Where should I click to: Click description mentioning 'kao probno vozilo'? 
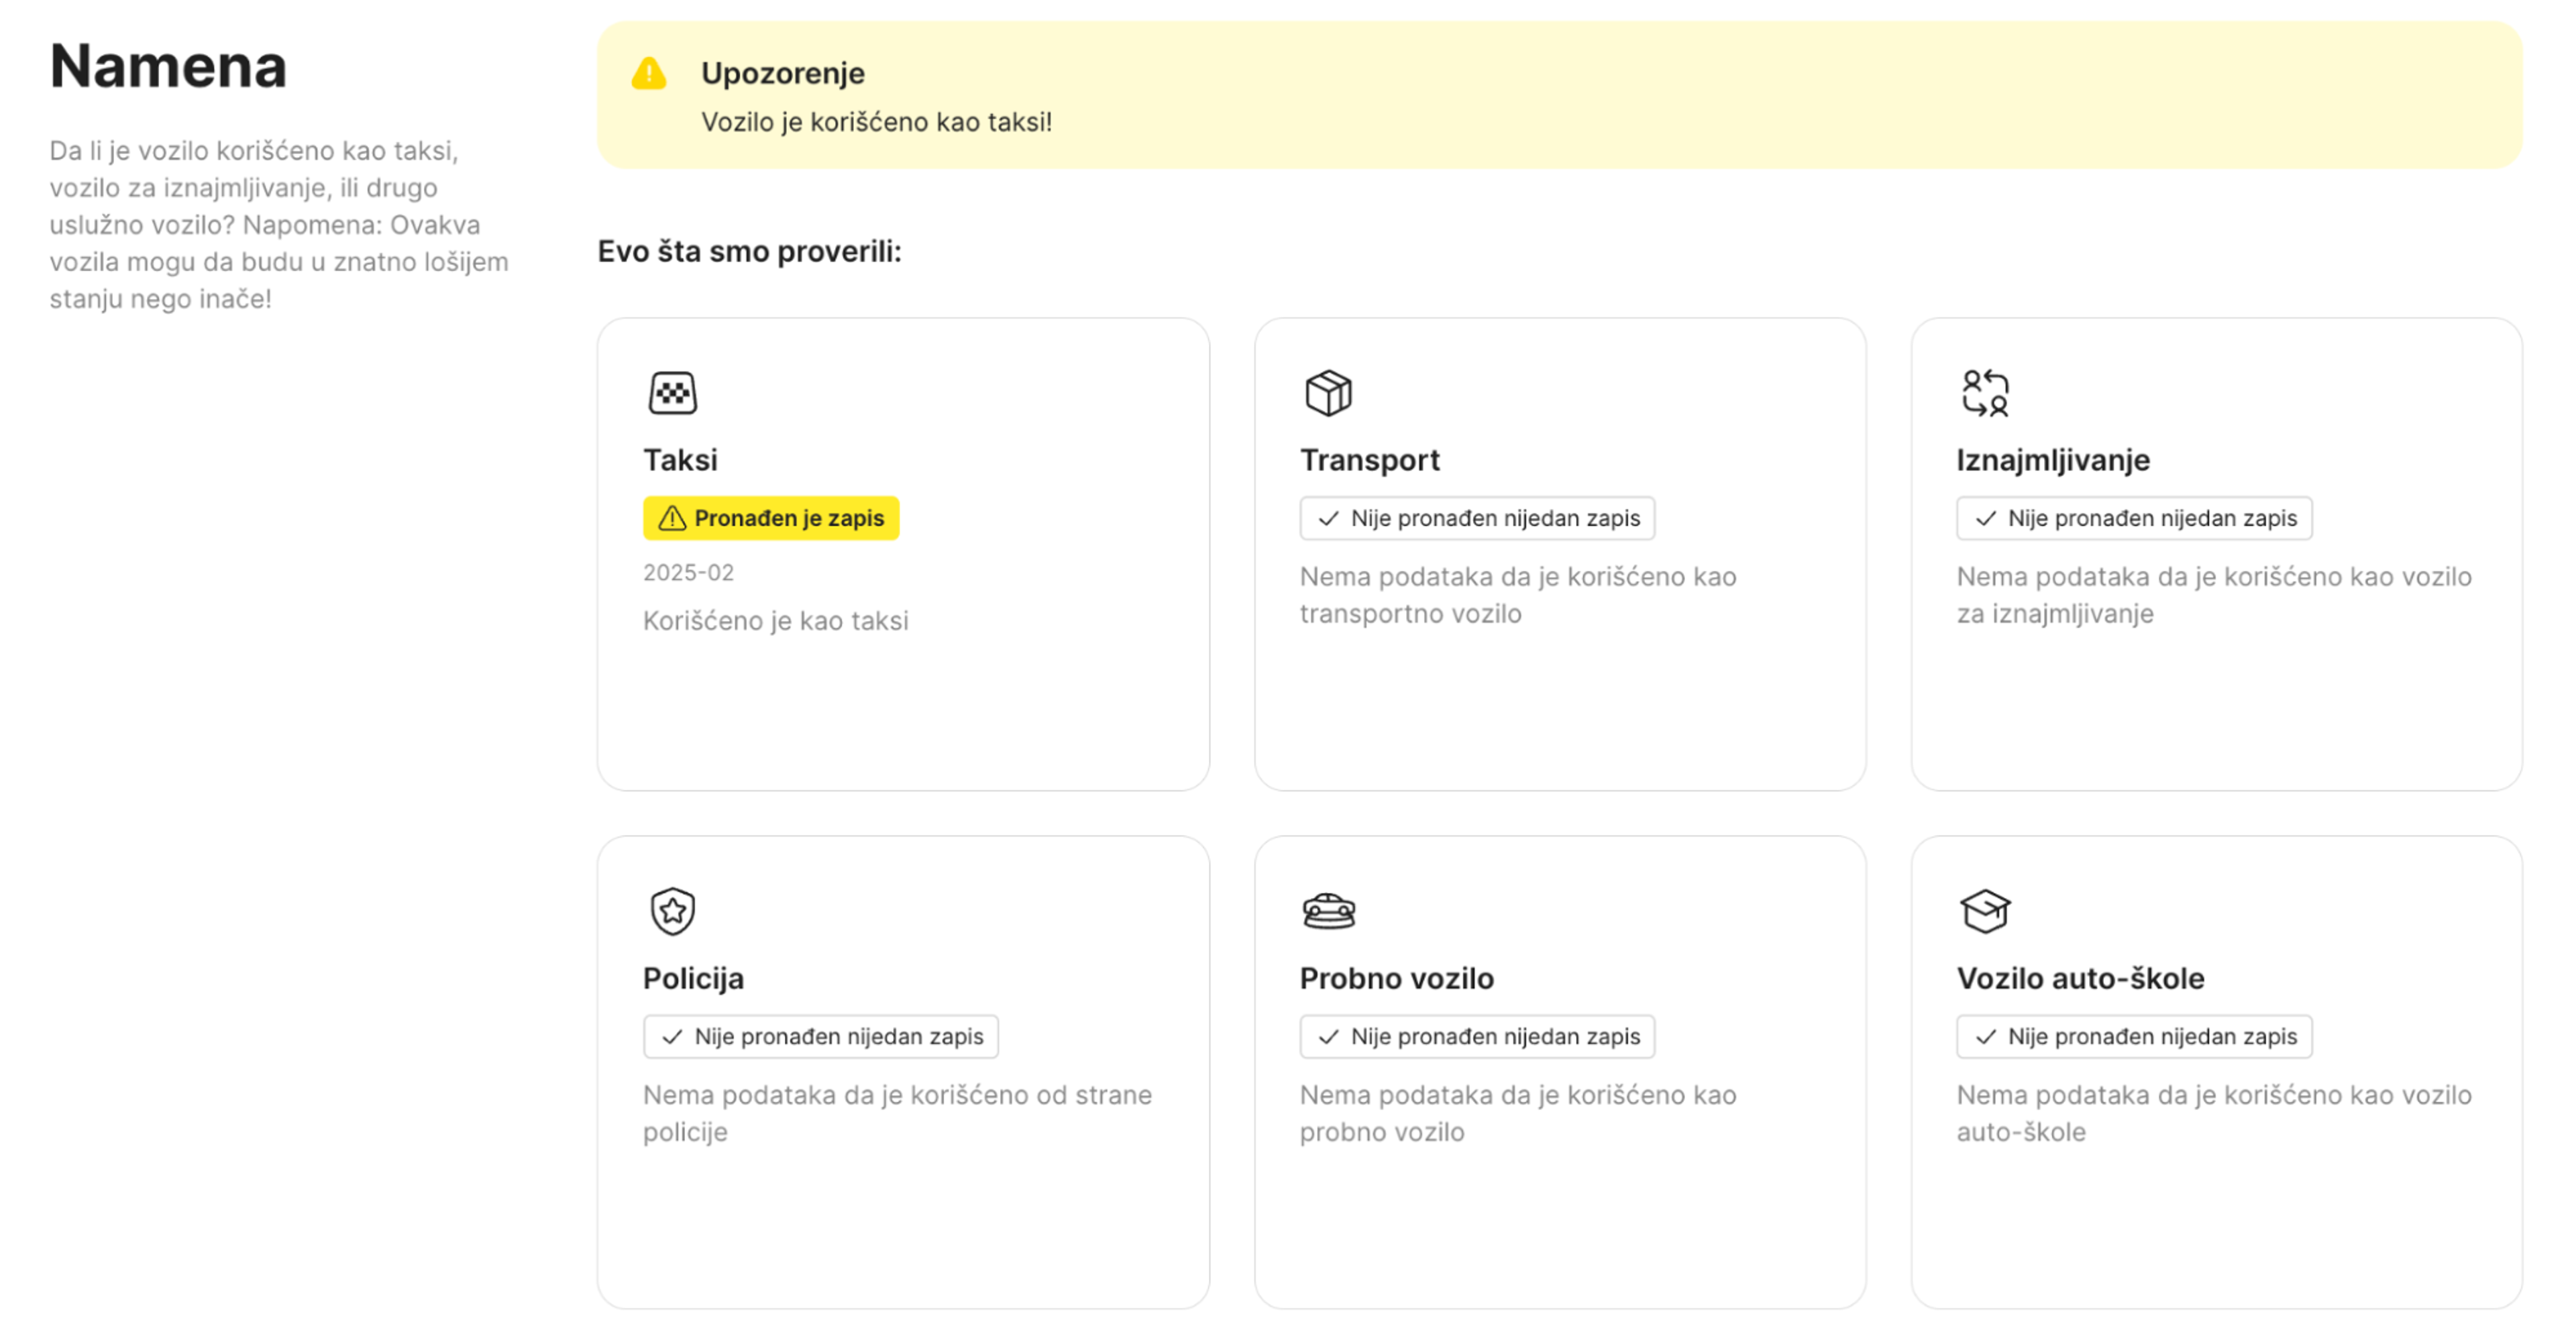[x=1517, y=1113]
